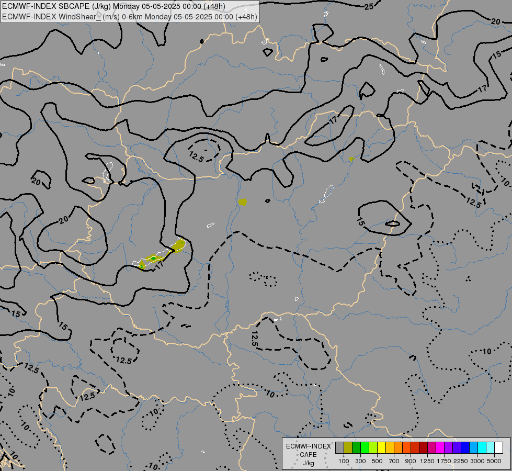Choose the bright magenta legend swatch
Image resolution: width=512 pixels, height=471 pixels.
point(440,447)
